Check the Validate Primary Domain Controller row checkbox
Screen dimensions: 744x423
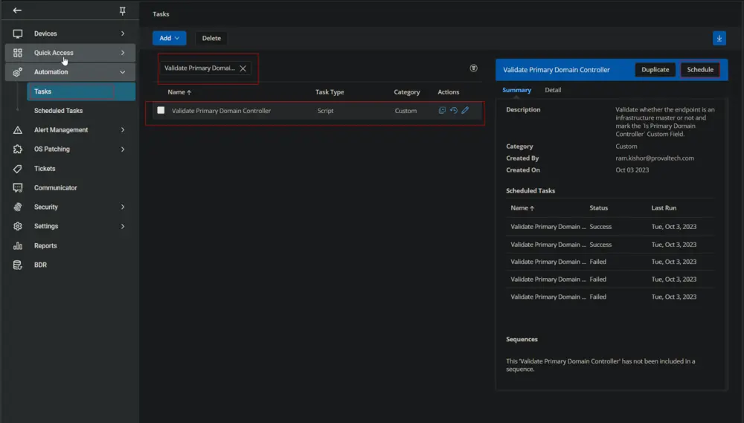[161, 110]
